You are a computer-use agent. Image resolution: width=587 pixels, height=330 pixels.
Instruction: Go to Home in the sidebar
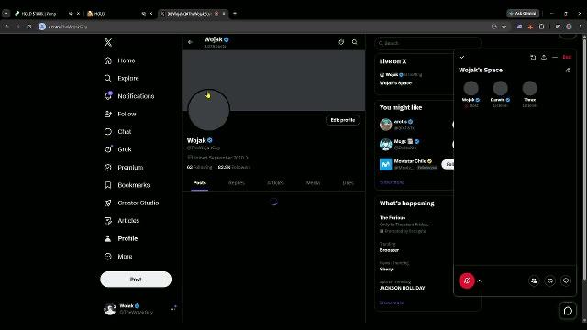(120, 60)
